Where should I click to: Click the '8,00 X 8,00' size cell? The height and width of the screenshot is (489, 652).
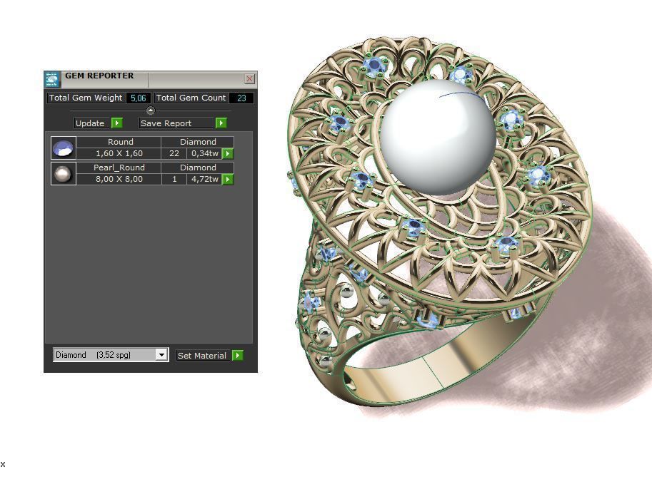coord(119,179)
